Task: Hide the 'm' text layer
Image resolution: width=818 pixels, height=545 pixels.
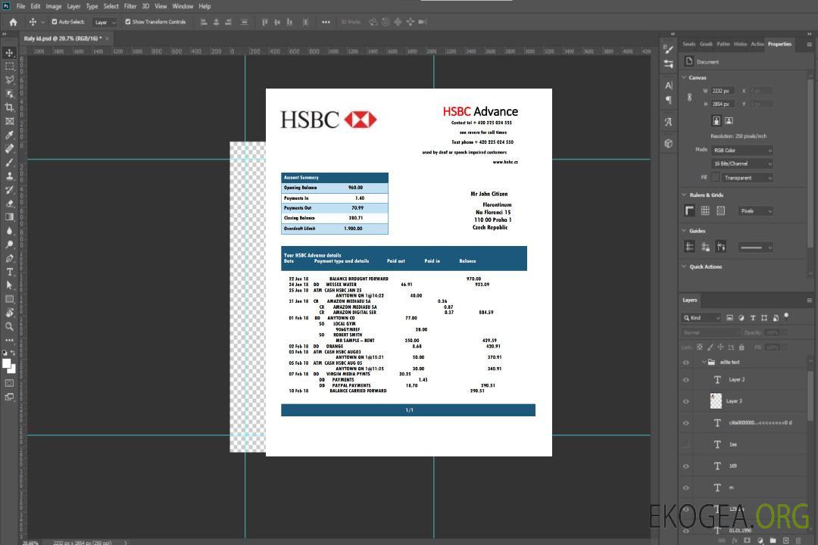Action: (x=686, y=487)
